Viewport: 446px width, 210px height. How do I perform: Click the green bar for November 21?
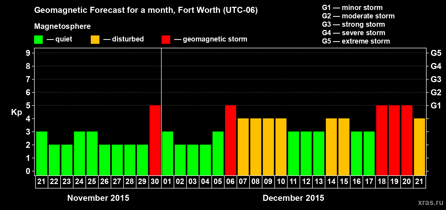(x=42, y=153)
